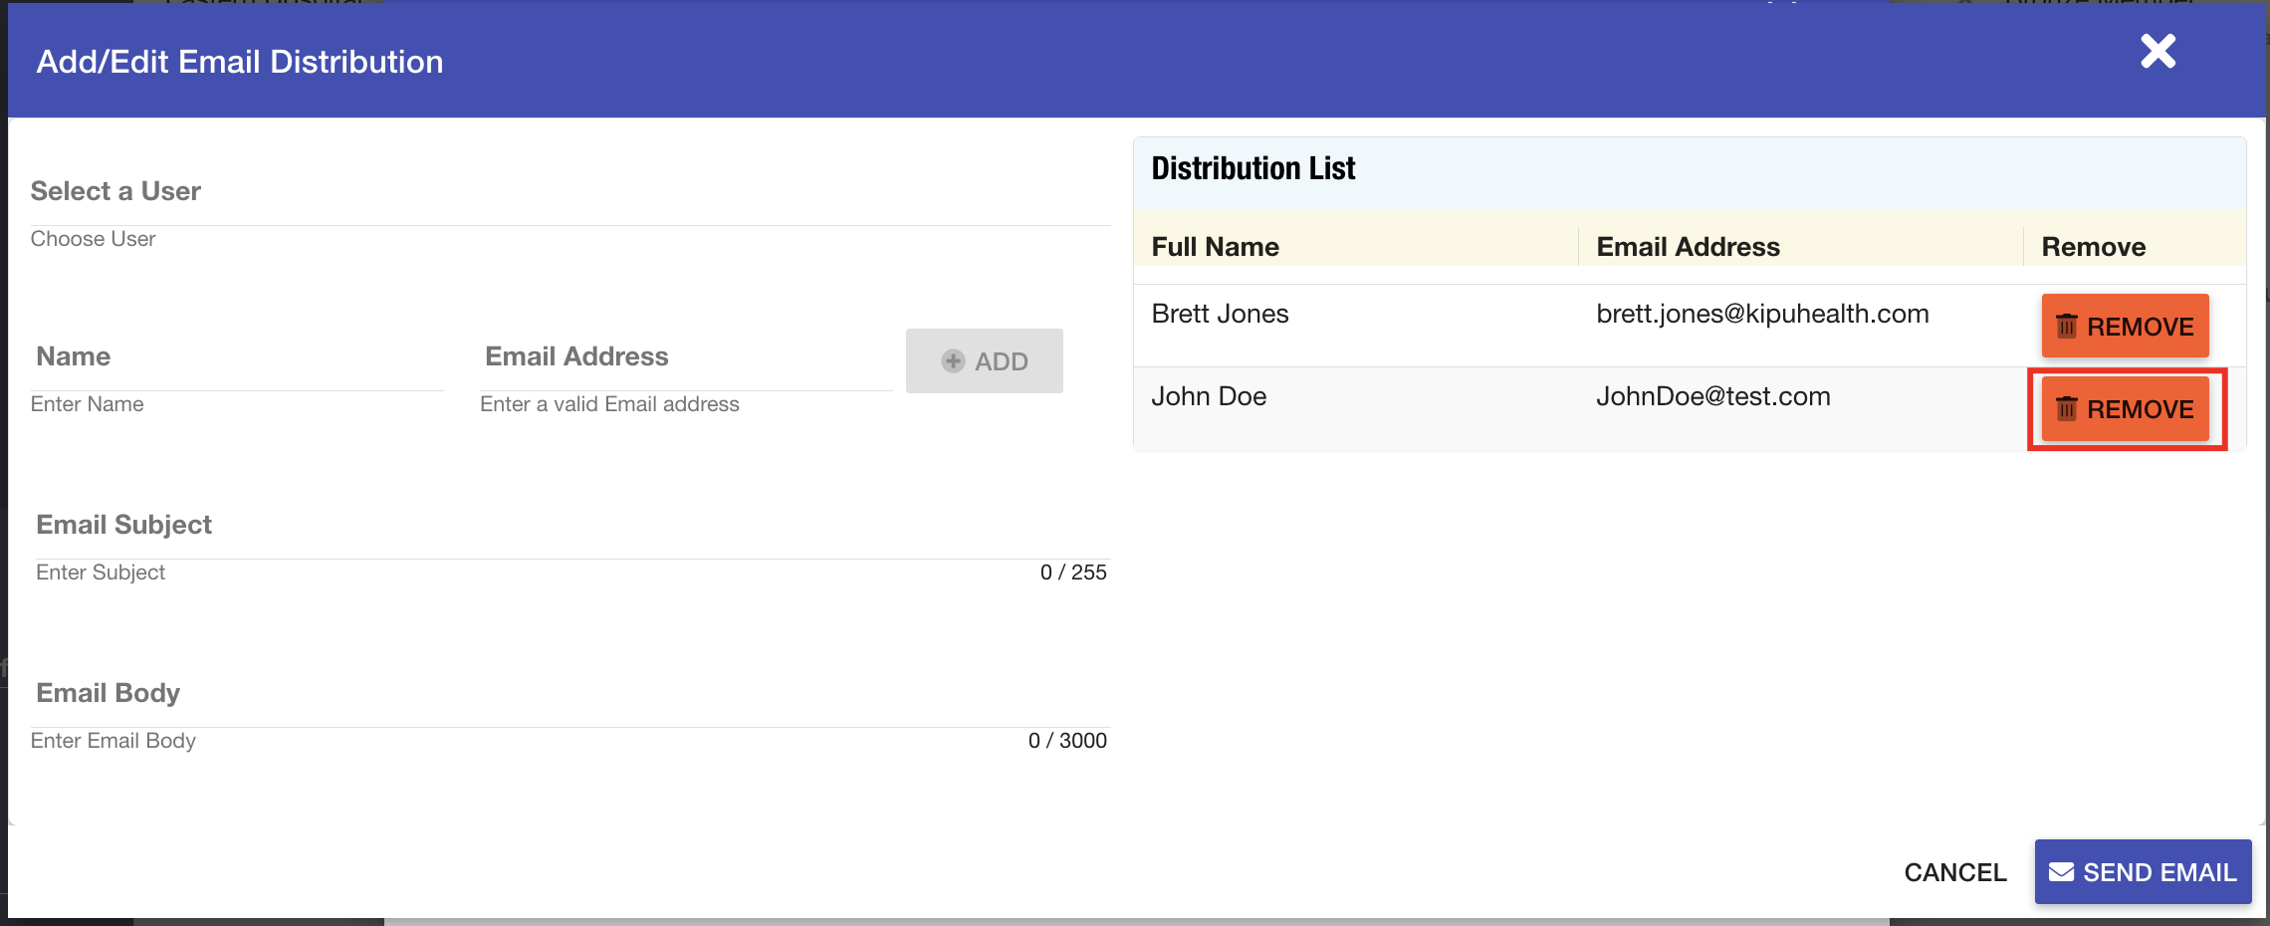Click the brett.jones@kipuhealth.com email address

coord(1762,315)
